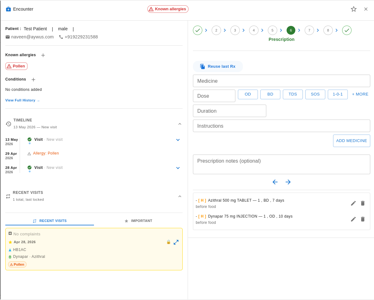
Task: Go to the final checkmark step
Action: click(347, 30)
